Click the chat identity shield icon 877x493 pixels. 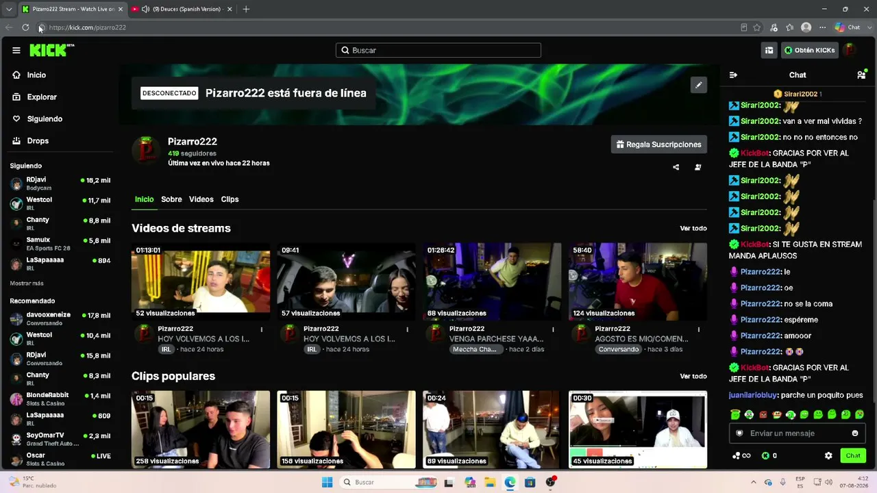[739, 433]
